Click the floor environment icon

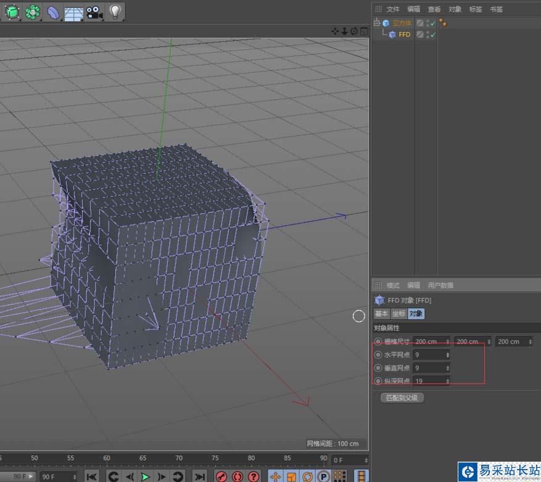coord(74,12)
